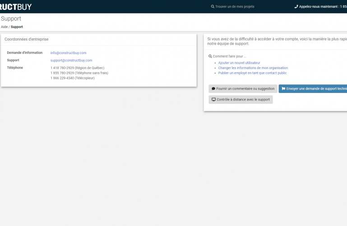Click the speech bubble icon on the commentaire button

point(213,89)
